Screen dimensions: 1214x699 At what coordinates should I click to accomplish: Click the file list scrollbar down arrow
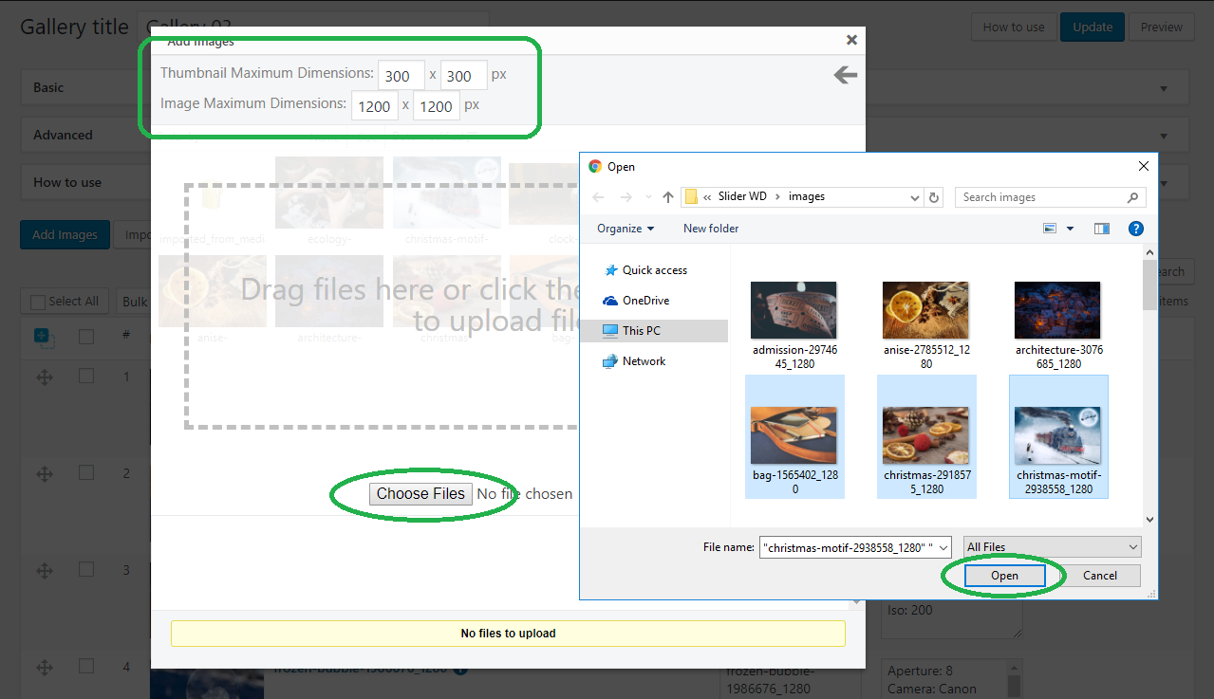(x=1149, y=519)
